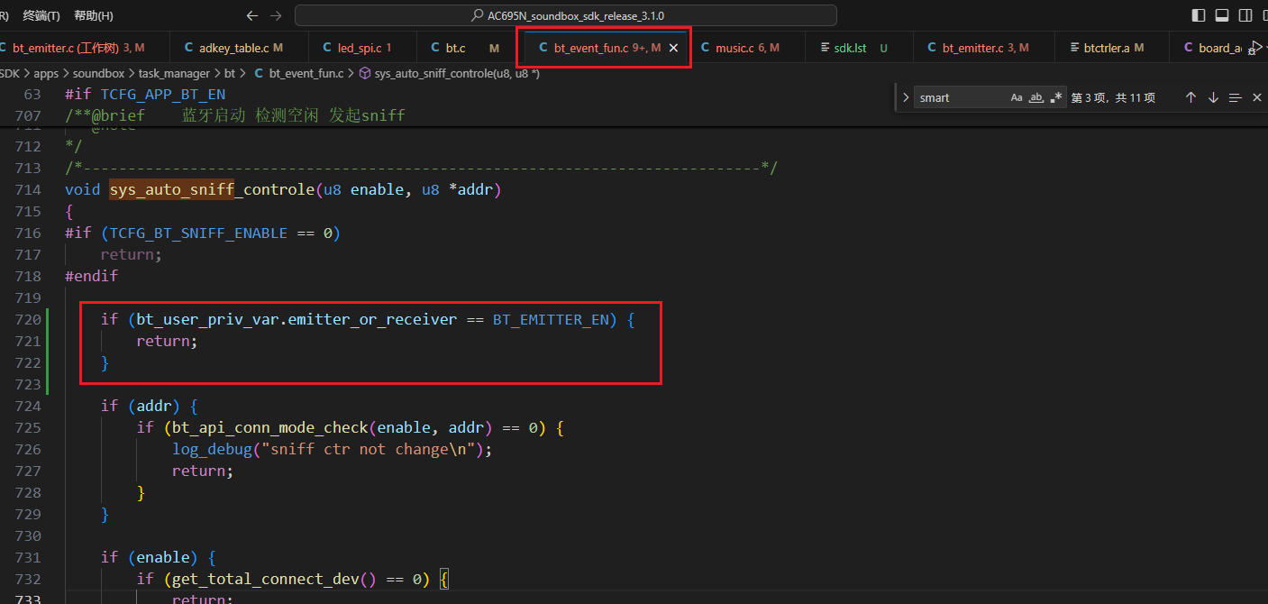Click the 'bt' folder breadcrumb segment
Image resolution: width=1268 pixels, height=604 pixels.
pyautogui.click(x=231, y=73)
